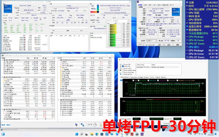Viewport: 219px width, 137px height.
Task: Open the Microsoft Store taskbar icon
Action: (102, 134)
